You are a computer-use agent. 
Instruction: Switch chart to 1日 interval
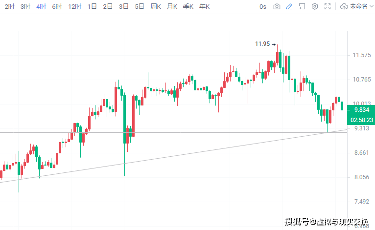(92, 7)
